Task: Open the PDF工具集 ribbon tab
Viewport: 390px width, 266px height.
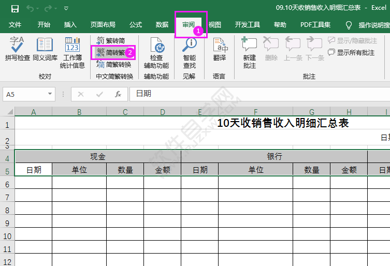Action: click(315, 25)
